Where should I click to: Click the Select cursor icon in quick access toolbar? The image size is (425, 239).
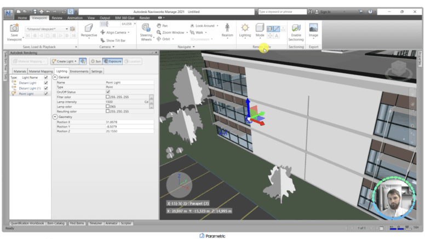(x=71, y=11)
